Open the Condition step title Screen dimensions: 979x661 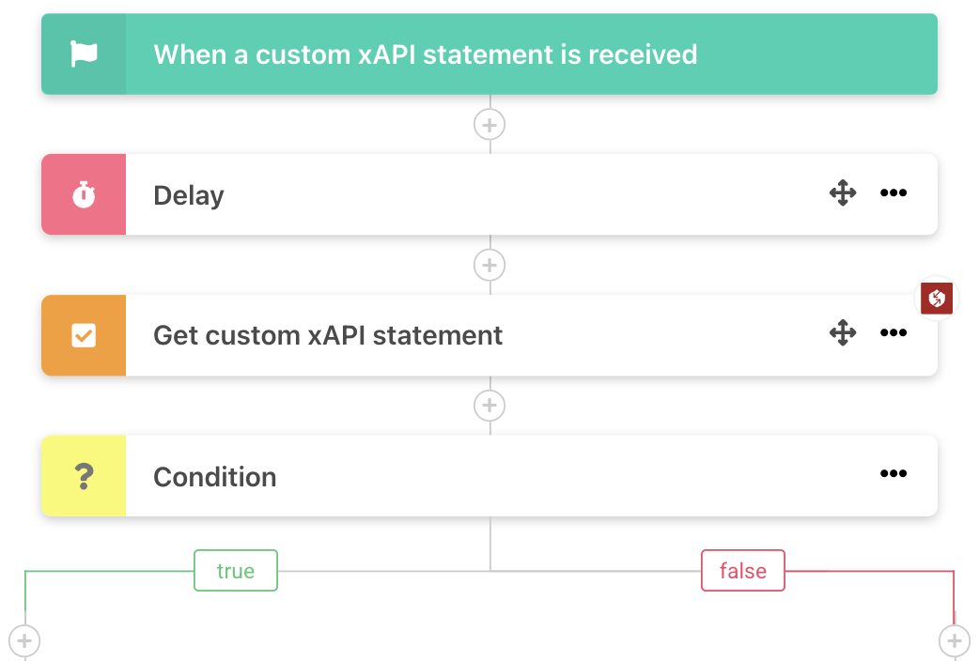click(215, 477)
